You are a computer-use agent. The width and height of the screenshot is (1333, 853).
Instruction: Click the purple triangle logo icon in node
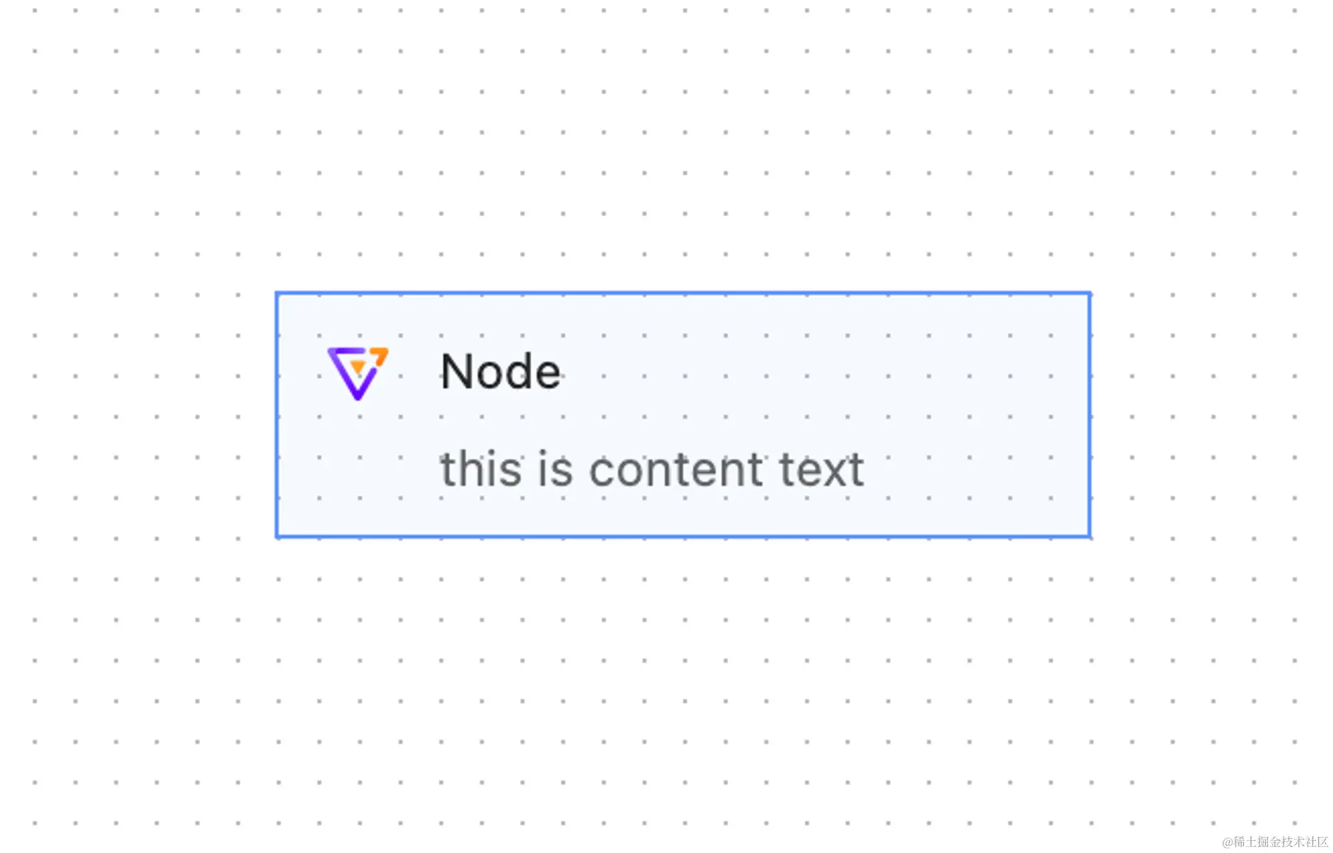click(x=358, y=373)
